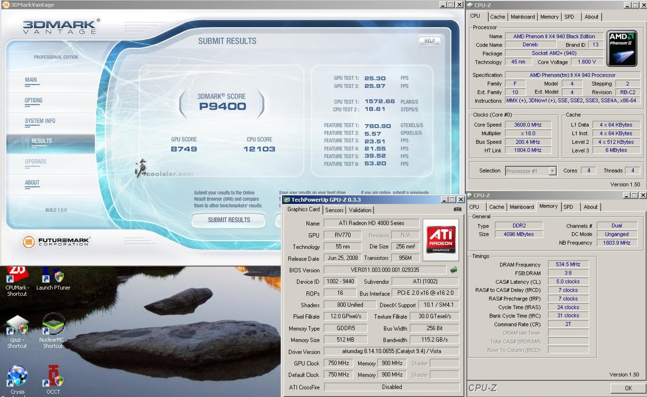
Task: Open Mainboard tab in top CPU-Z window
Action: [523, 17]
